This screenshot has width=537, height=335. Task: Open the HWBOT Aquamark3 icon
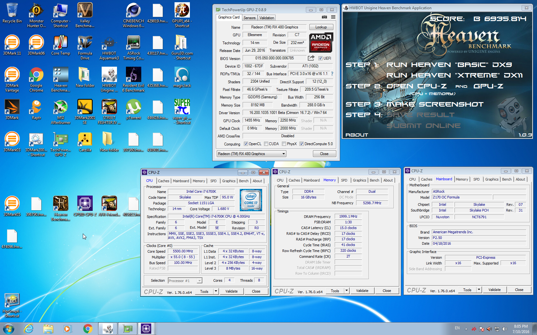pyautogui.click(x=109, y=48)
